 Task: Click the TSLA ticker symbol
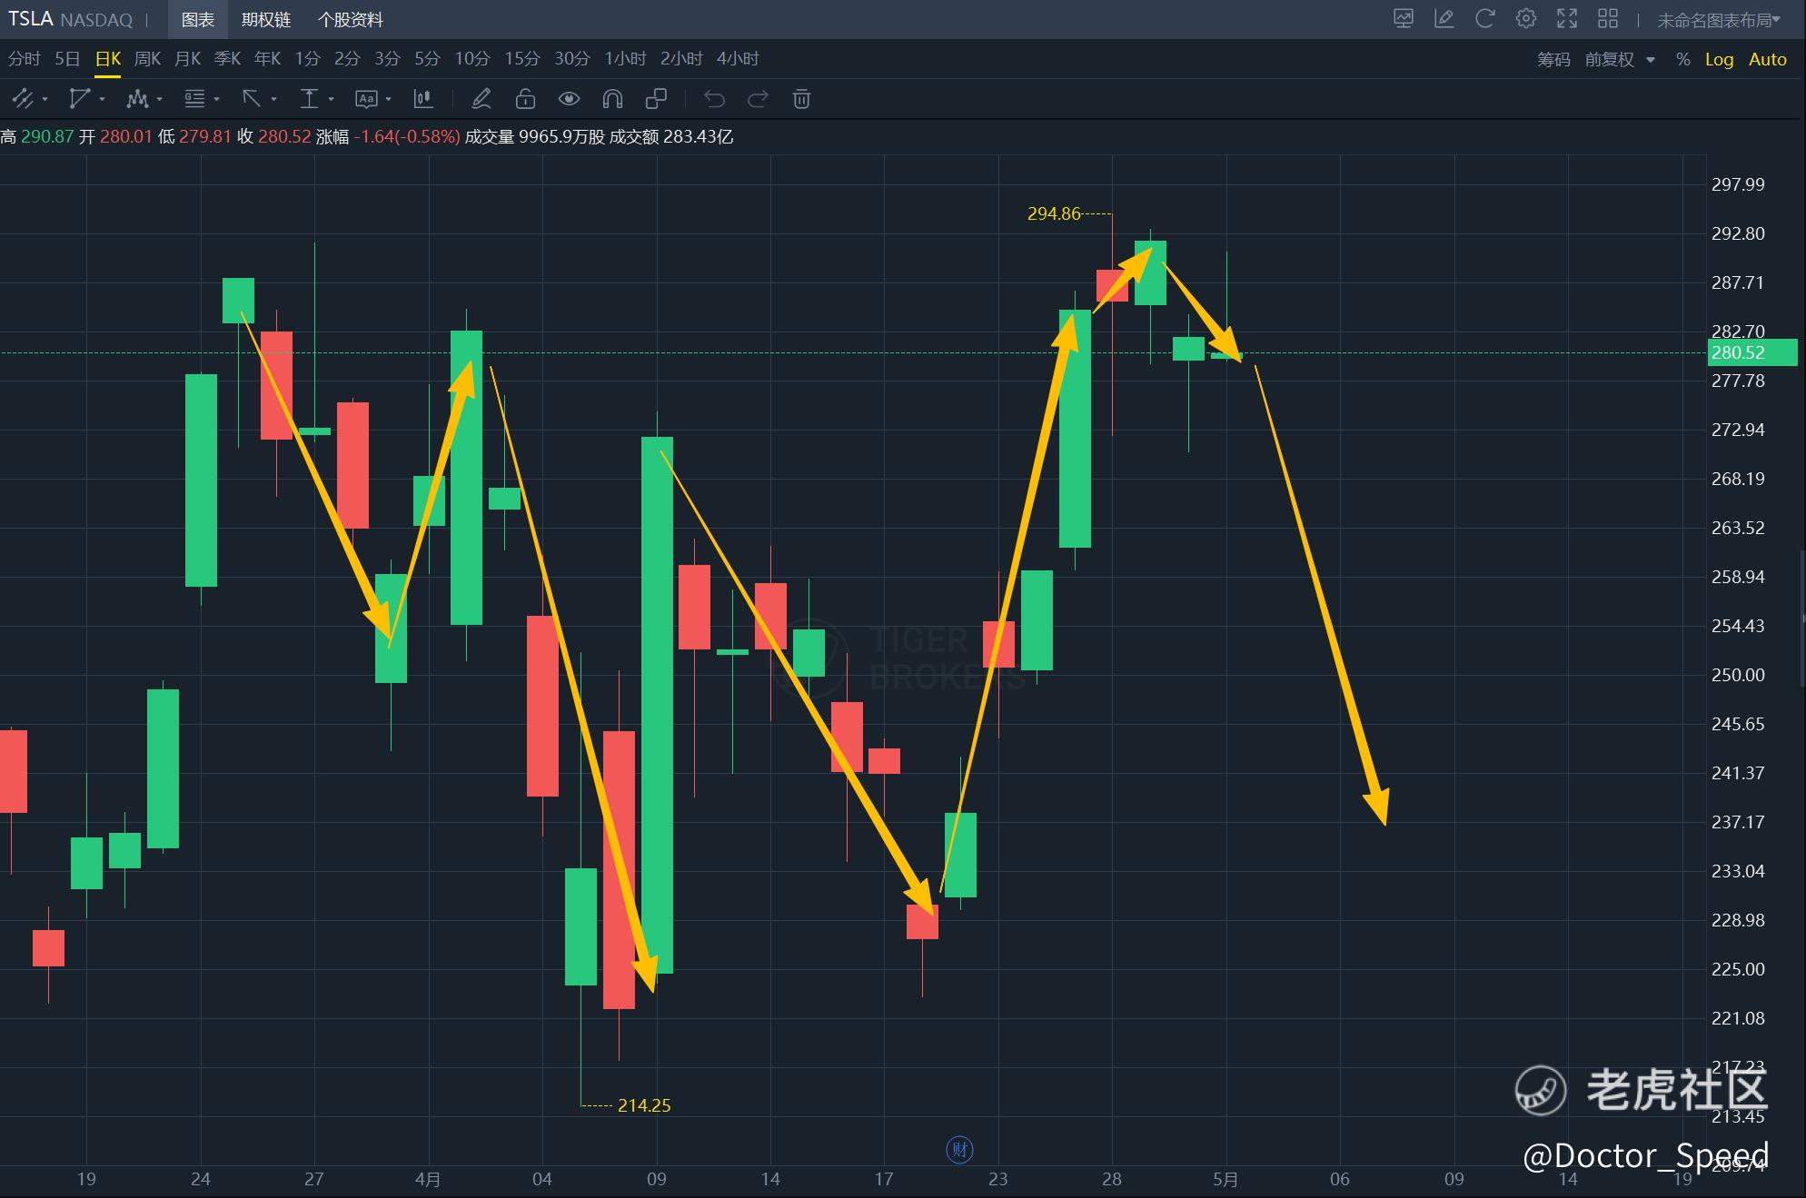pos(31,19)
